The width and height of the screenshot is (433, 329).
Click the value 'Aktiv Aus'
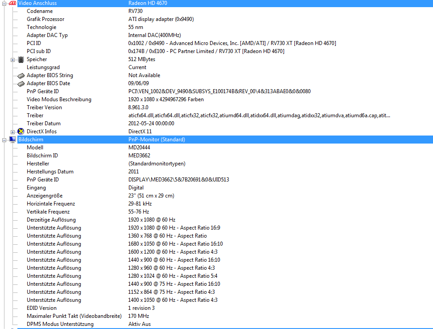[140, 324]
